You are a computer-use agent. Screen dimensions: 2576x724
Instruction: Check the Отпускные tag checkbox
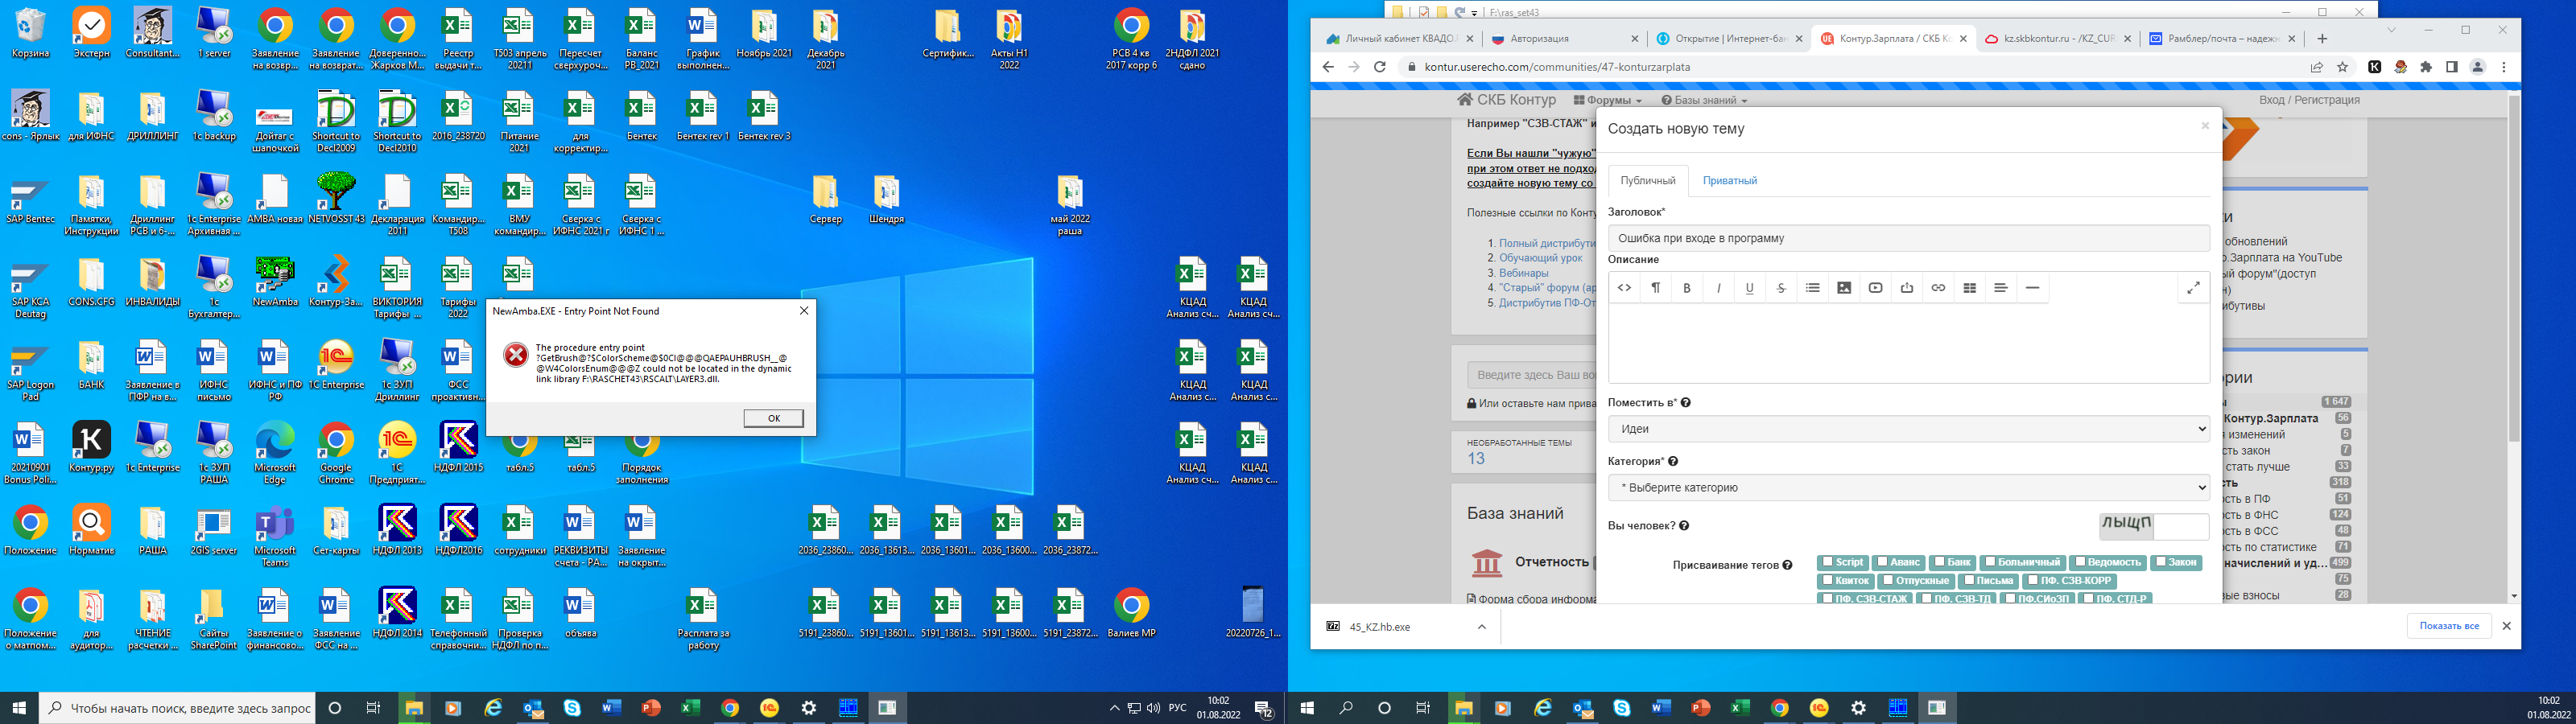pyautogui.click(x=1888, y=580)
